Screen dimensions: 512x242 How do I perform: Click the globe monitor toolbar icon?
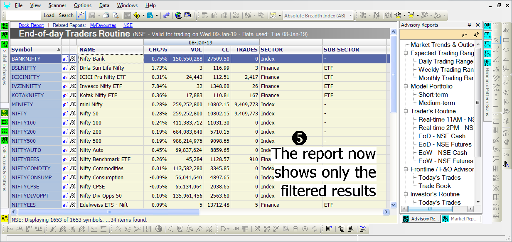(x=178, y=15)
